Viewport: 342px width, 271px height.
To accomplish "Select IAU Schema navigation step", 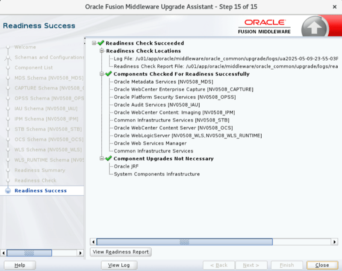I will click(46, 109).
